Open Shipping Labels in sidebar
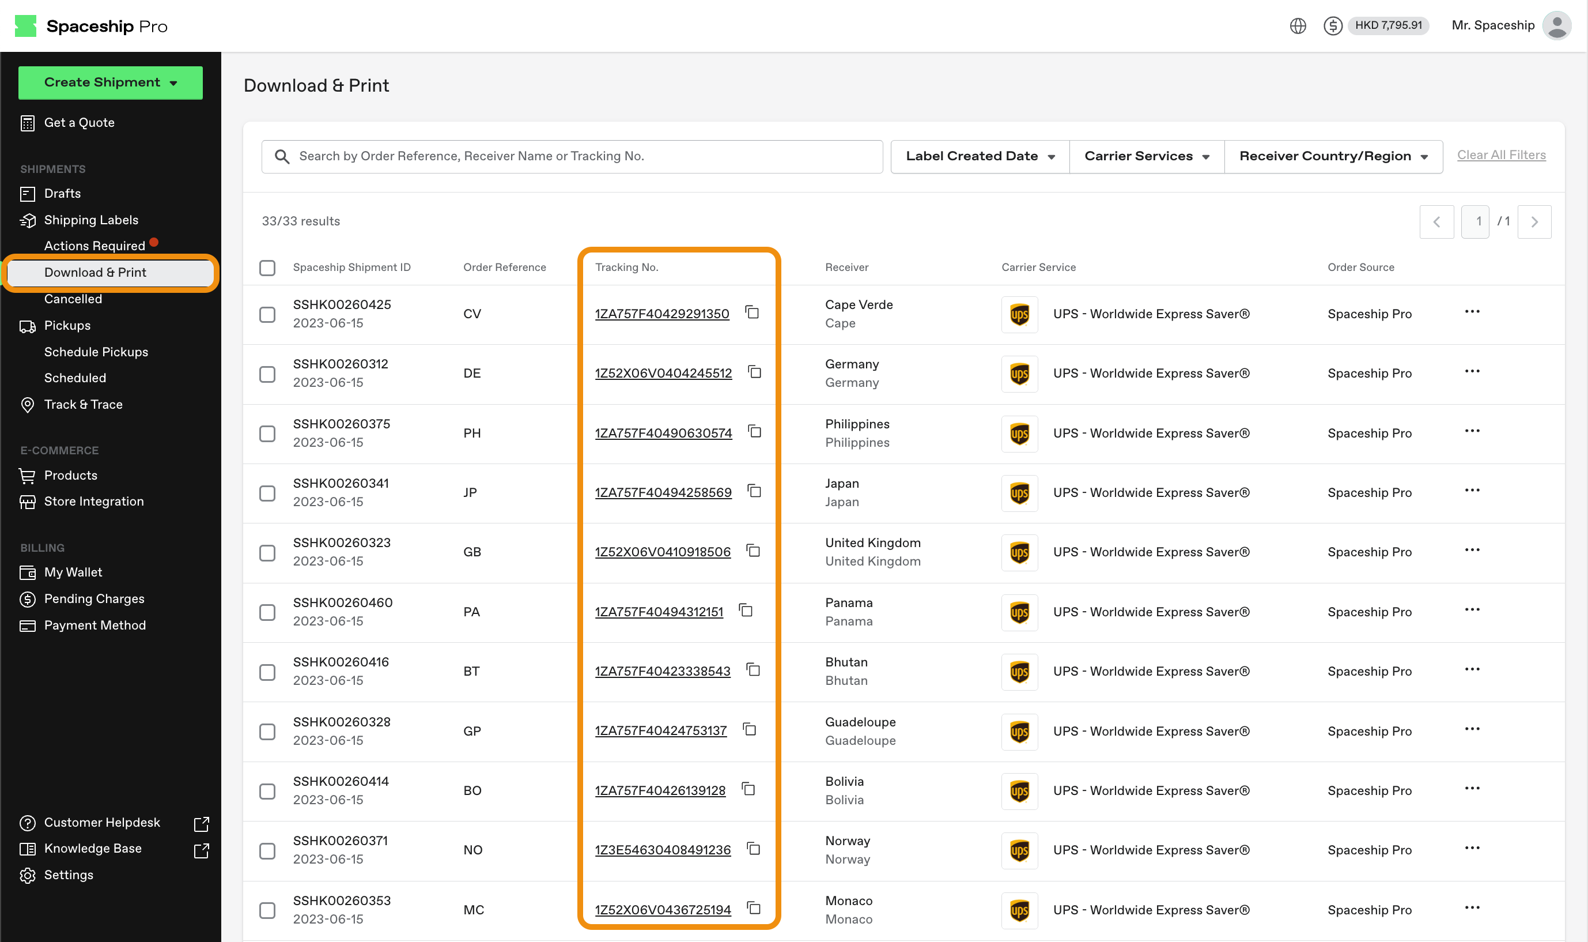Image resolution: width=1588 pixels, height=942 pixels. coord(90,220)
